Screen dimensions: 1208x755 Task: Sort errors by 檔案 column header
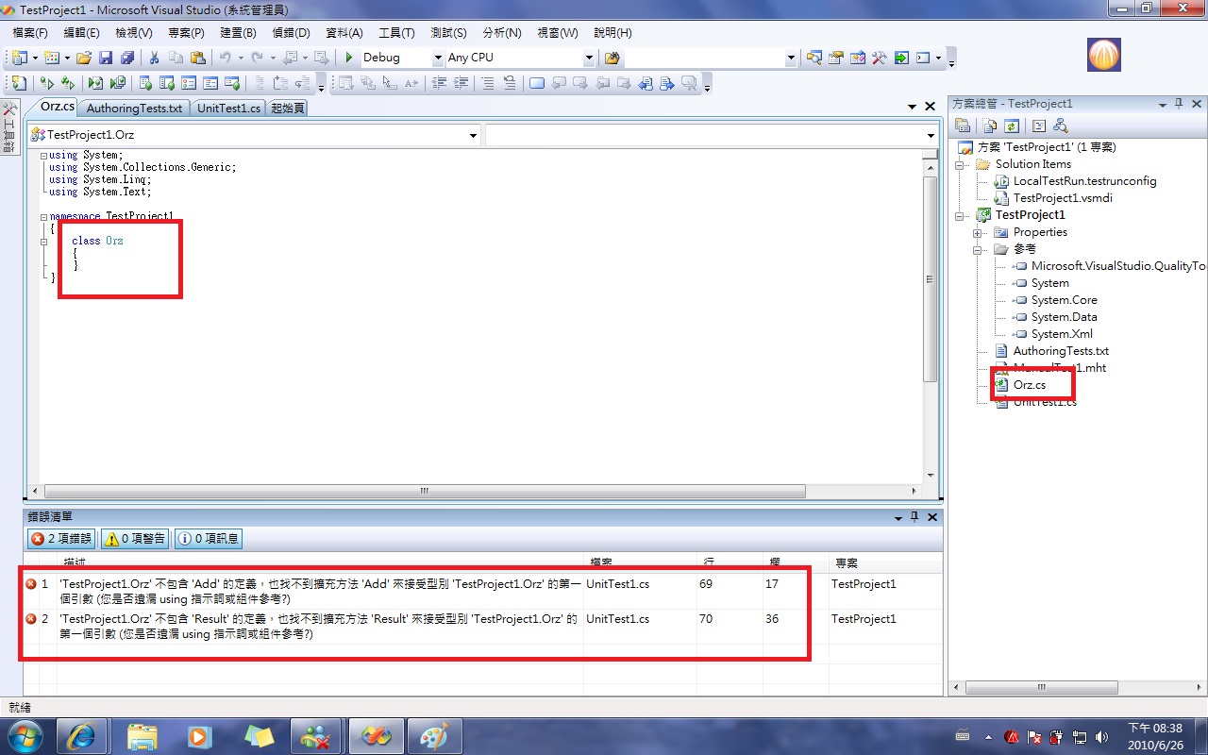click(x=640, y=563)
